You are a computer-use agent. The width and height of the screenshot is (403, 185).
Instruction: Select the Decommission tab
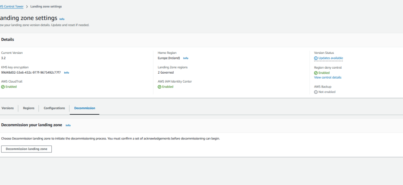(x=85, y=108)
